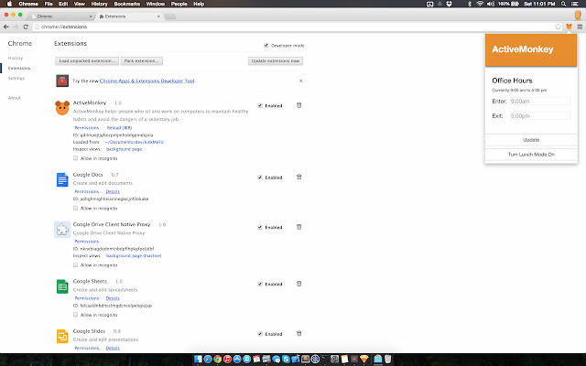Click the Enter office hours field
This screenshot has width=586, height=366.
click(x=540, y=102)
